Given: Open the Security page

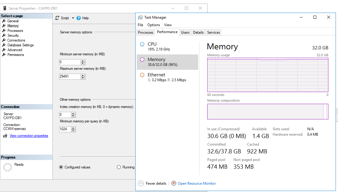Looking at the screenshot, I should [13, 35].
